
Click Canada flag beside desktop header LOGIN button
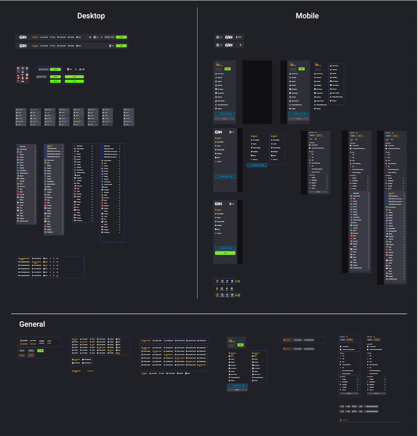(110, 46)
